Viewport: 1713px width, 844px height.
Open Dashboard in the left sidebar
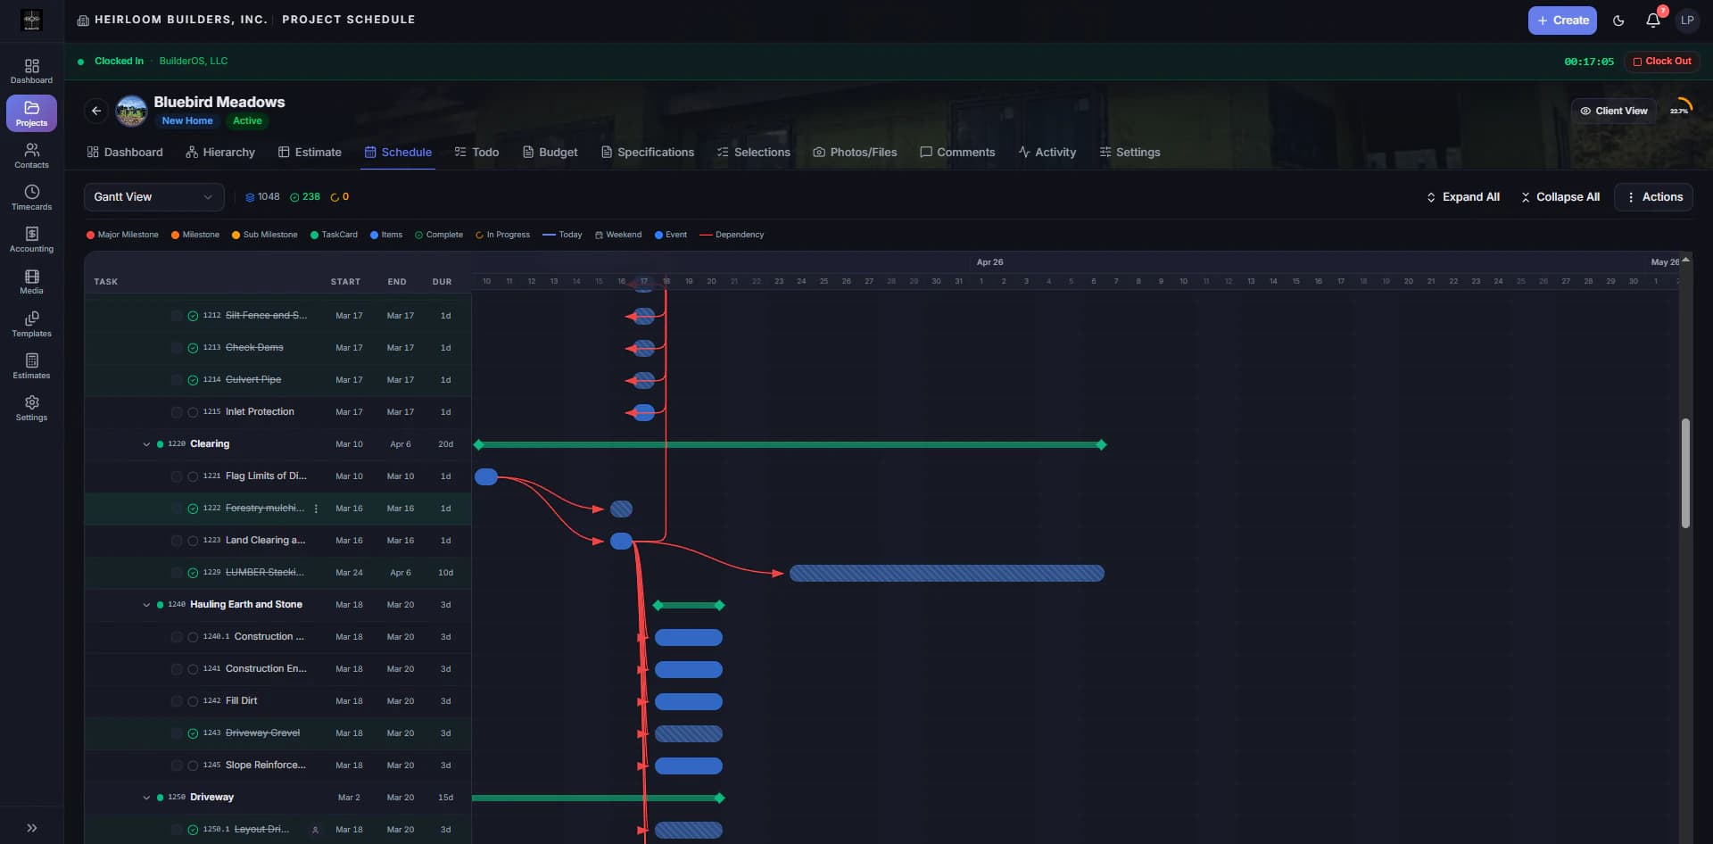31,71
